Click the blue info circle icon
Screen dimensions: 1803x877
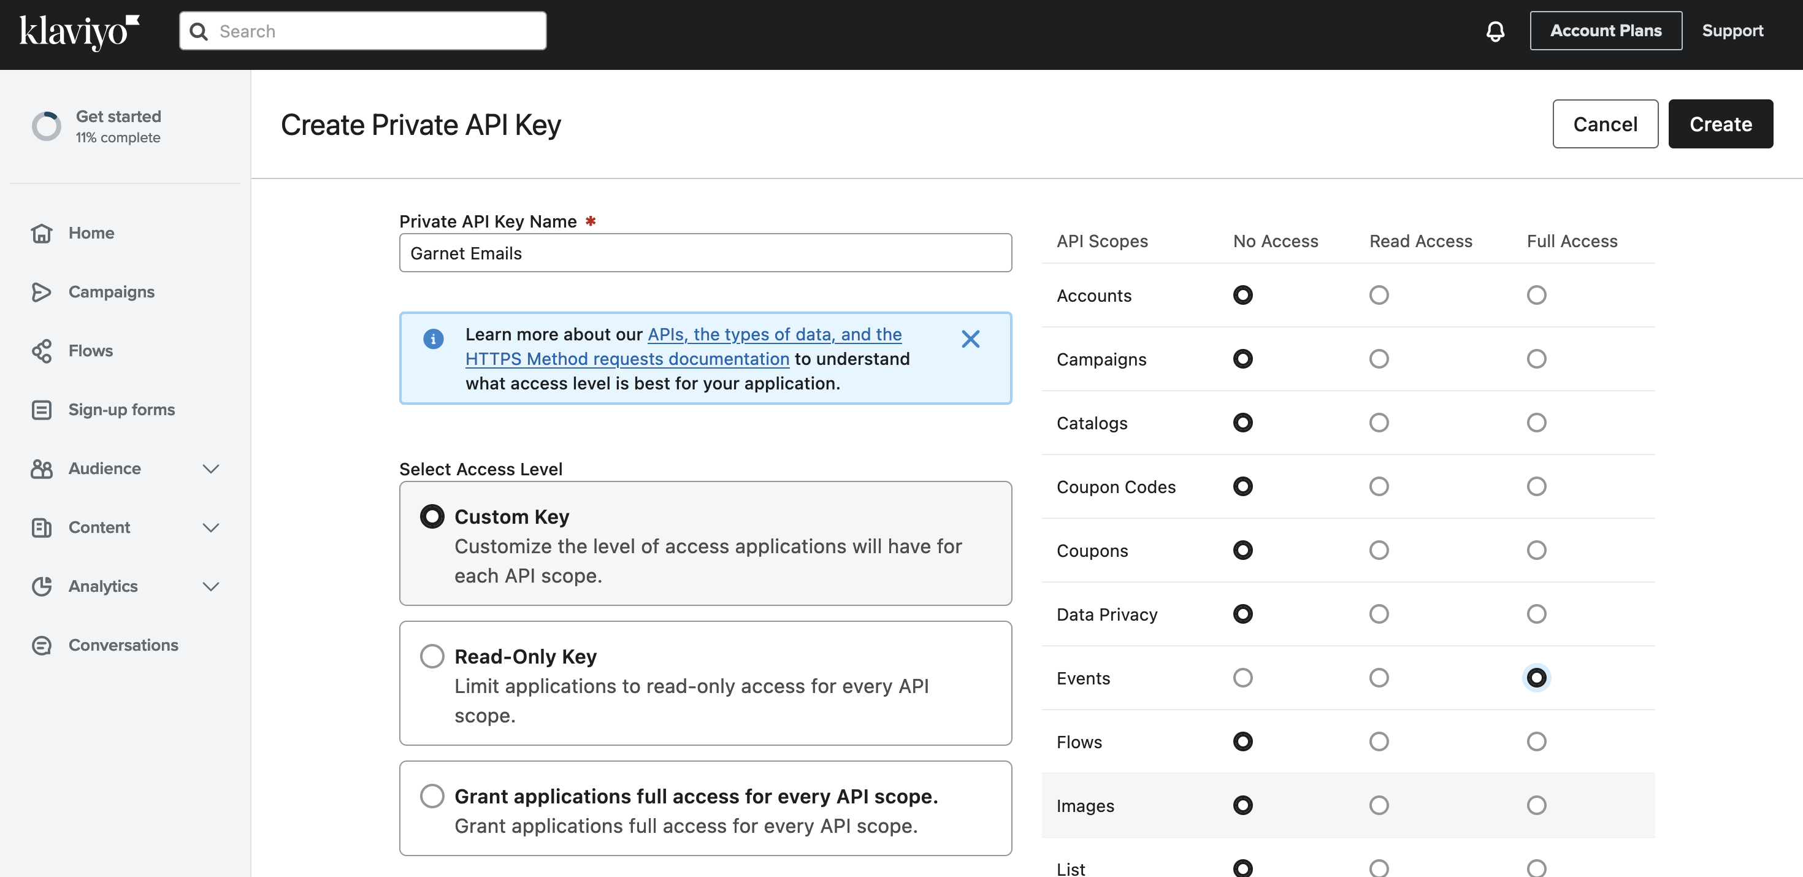click(433, 339)
